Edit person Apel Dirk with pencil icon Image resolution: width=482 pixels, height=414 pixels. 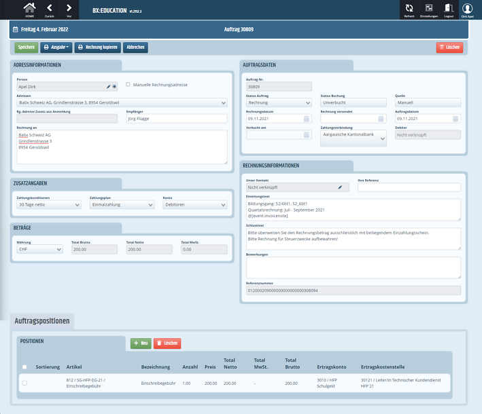pos(108,87)
